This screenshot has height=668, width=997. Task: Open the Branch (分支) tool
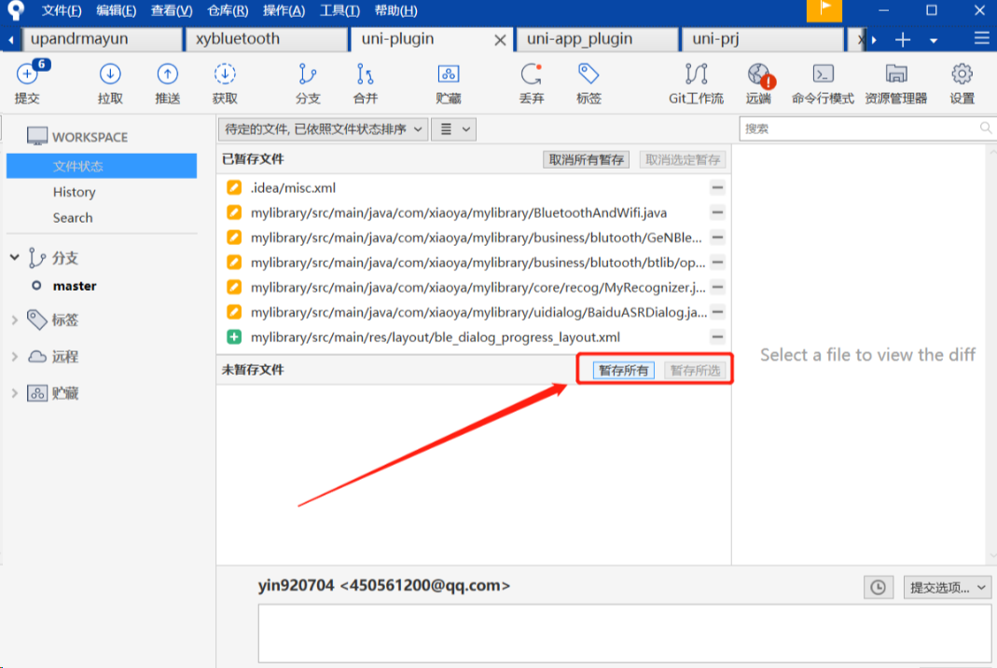(x=308, y=82)
